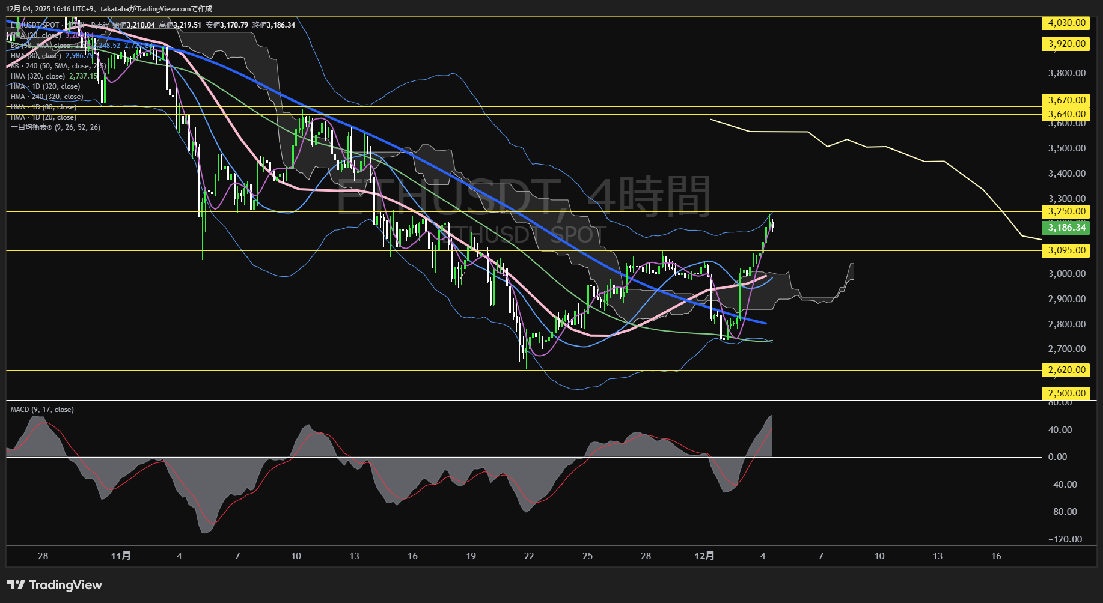Image resolution: width=1103 pixels, height=603 pixels.
Task: Select the 3,250.00 horizontal line price label
Action: coord(1066,211)
